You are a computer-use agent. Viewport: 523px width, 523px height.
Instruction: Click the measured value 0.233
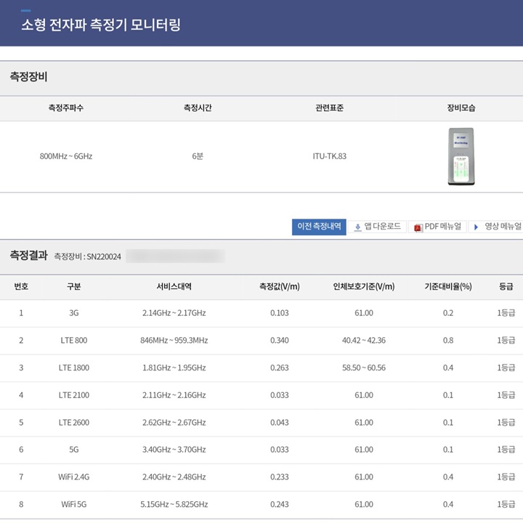280,477
